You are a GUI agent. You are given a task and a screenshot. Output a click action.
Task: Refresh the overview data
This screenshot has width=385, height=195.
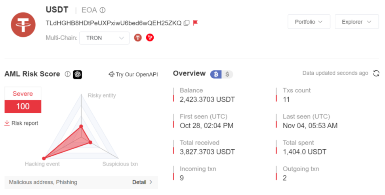376,73
